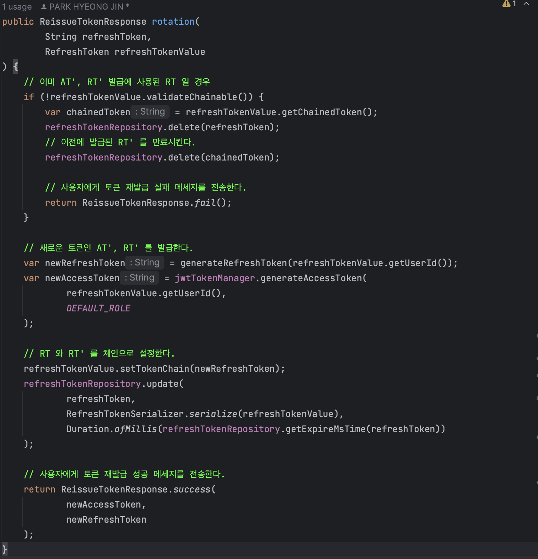538x559 pixels.
Task: Click the ': String' hint after newAccessToken
Action: pyautogui.click(x=139, y=278)
